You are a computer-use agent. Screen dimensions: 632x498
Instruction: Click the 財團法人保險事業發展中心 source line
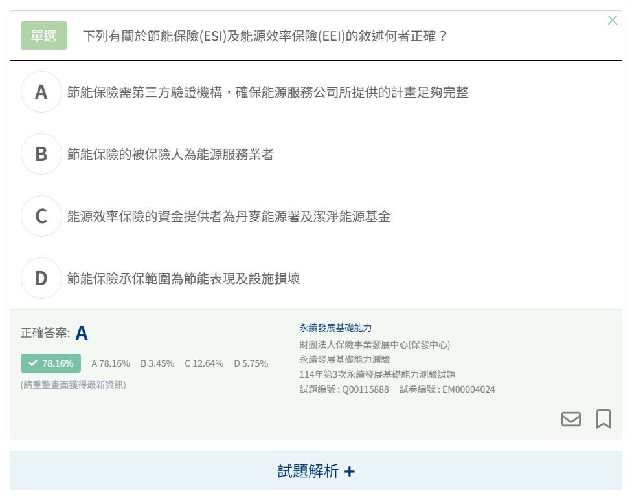[374, 344]
